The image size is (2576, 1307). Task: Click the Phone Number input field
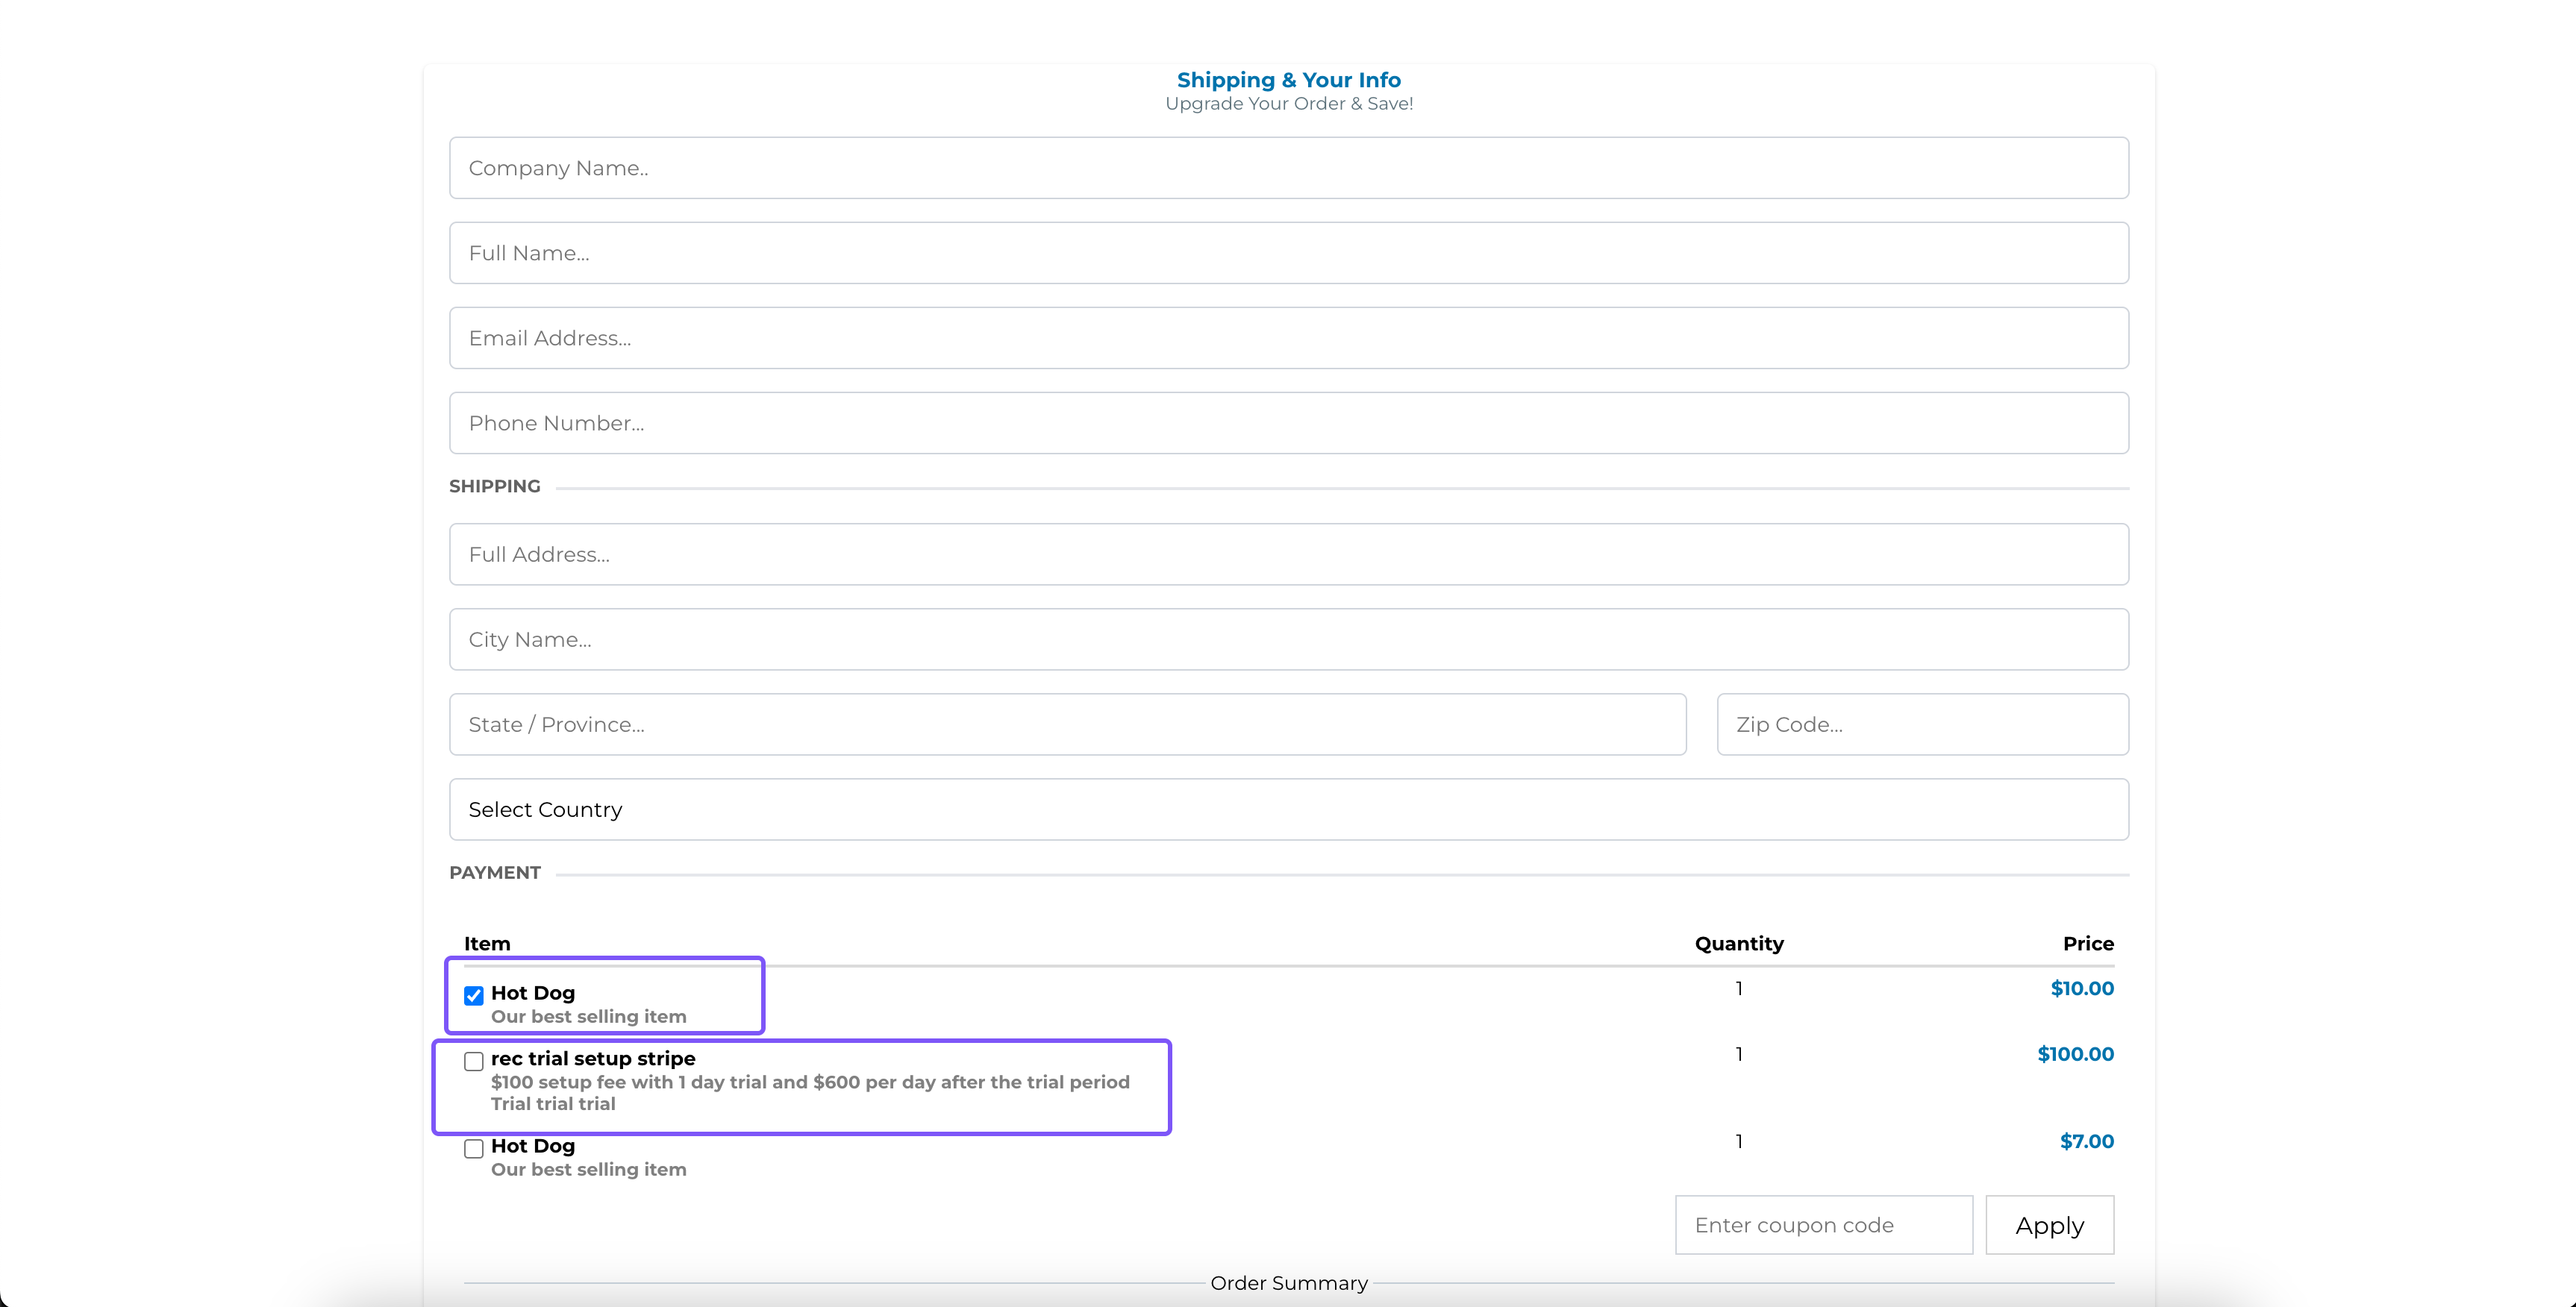tap(1288, 423)
